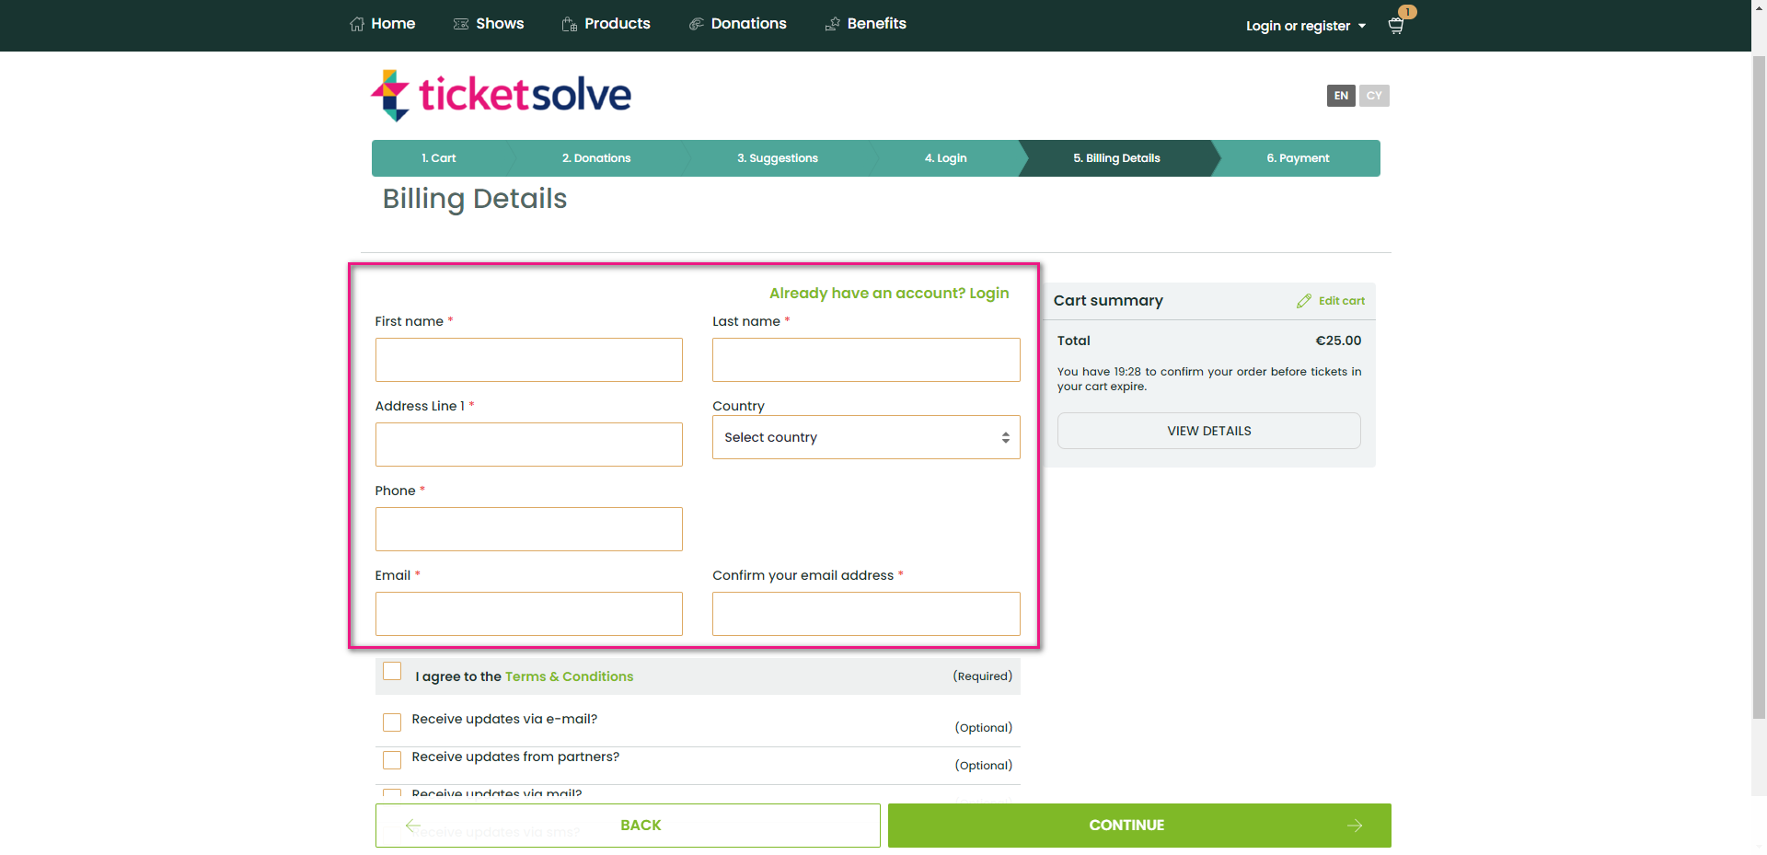1767x855 pixels.
Task: Click the Edit cart pencil icon
Action: tap(1304, 300)
